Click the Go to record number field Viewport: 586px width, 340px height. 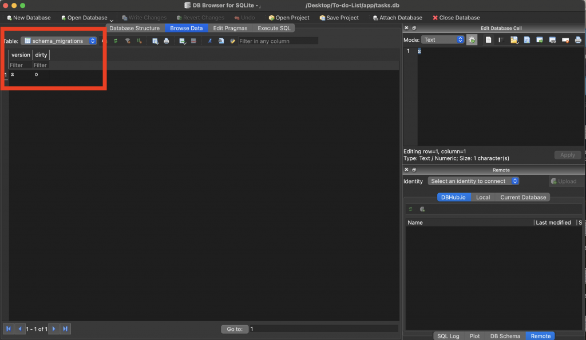[x=324, y=329]
